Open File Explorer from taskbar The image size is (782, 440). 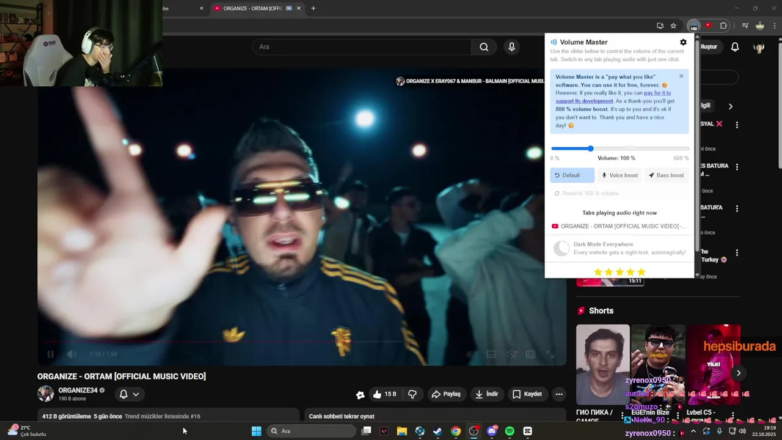[x=402, y=431]
